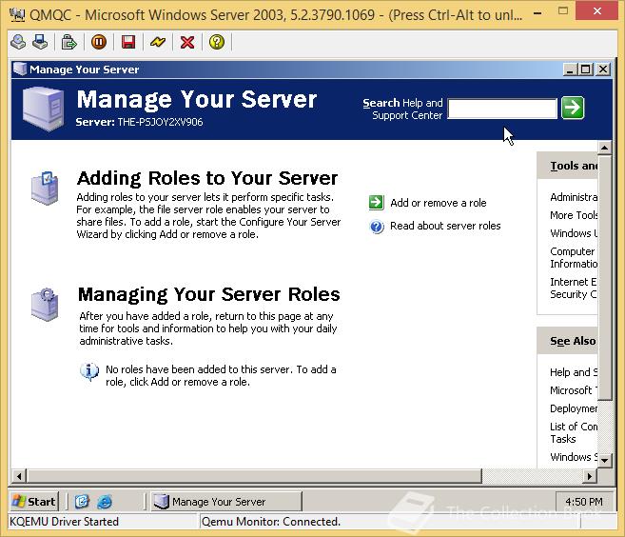625x537 pixels.
Task: Click the green arrow search Go button
Action: click(x=573, y=108)
